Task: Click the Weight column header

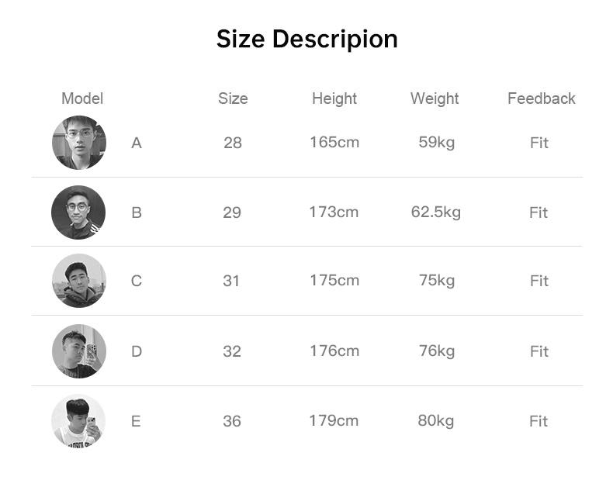Action: click(x=435, y=98)
